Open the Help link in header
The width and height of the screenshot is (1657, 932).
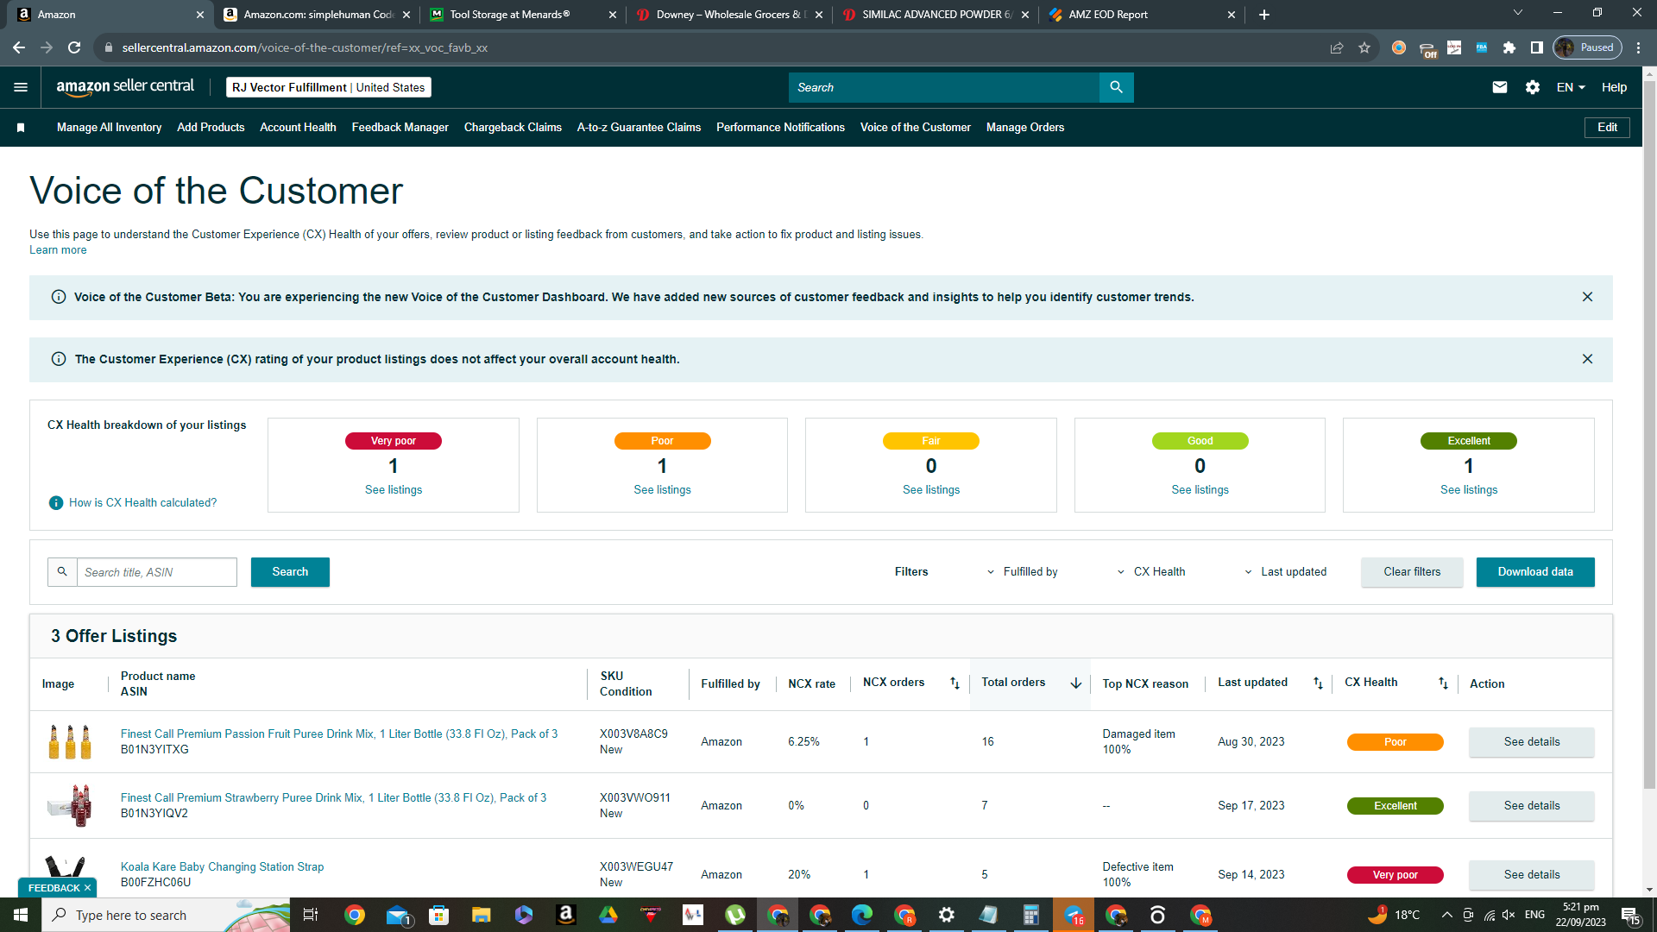pyautogui.click(x=1614, y=87)
